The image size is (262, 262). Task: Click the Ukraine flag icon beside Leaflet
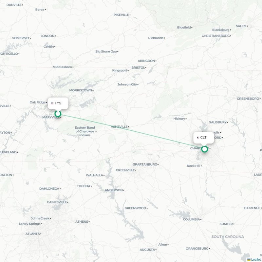pyautogui.click(x=249, y=259)
